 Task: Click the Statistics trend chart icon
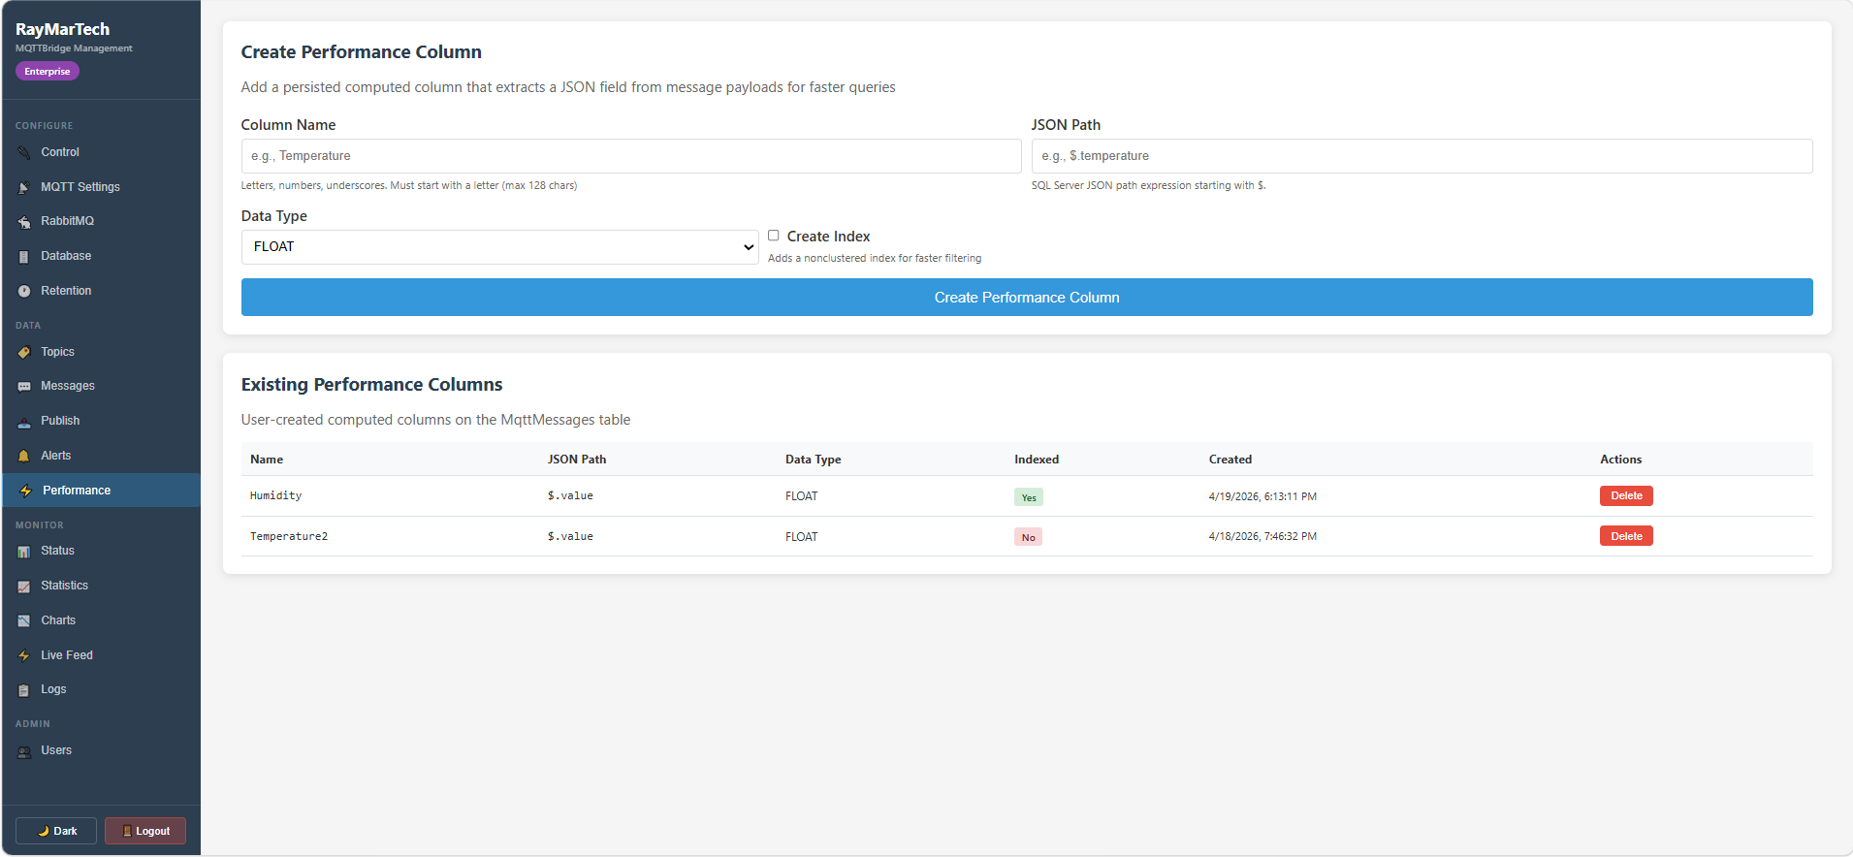click(x=24, y=587)
